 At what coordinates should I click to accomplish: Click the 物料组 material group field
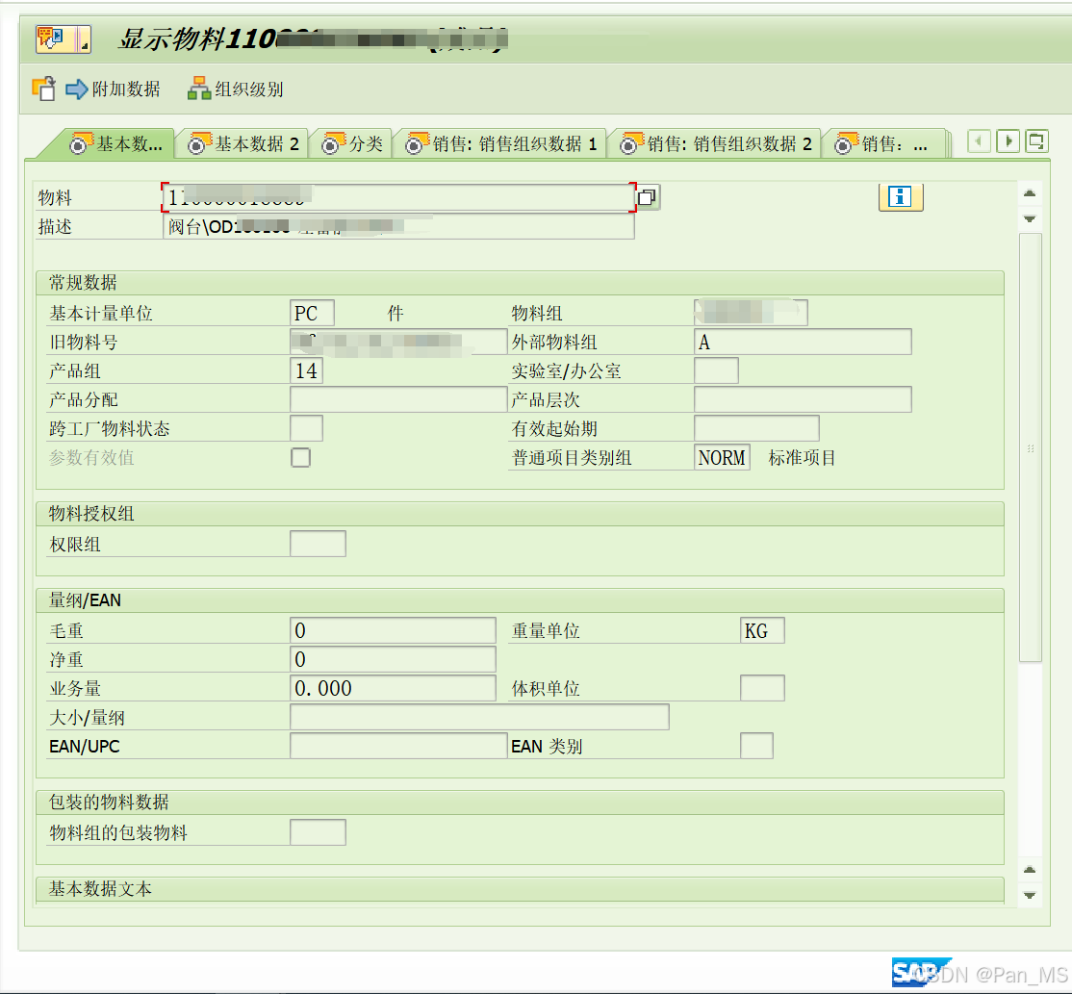tap(751, 313)
